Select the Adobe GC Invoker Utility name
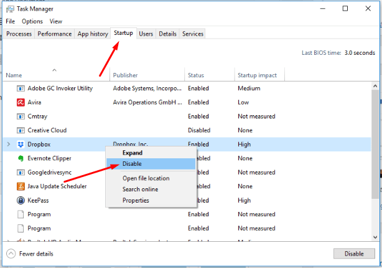 coord(60,89)
